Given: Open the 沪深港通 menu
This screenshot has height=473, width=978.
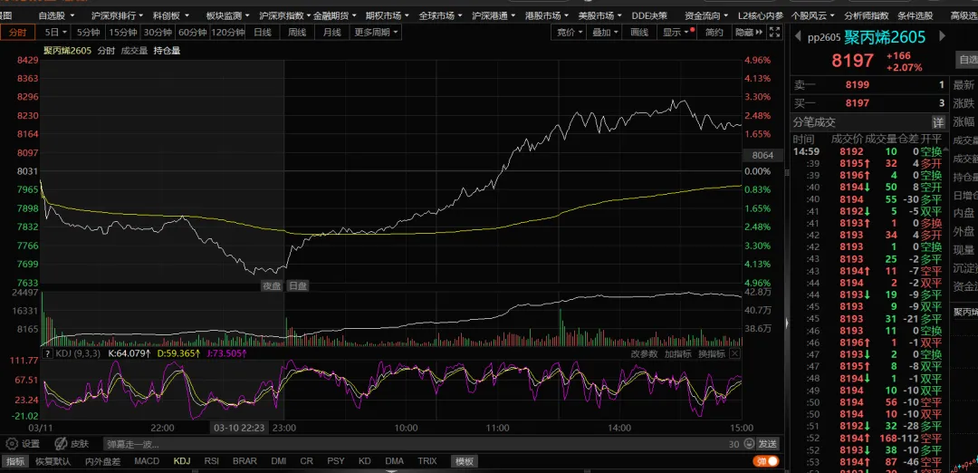Looking at the screenshot, I should 494,15.
